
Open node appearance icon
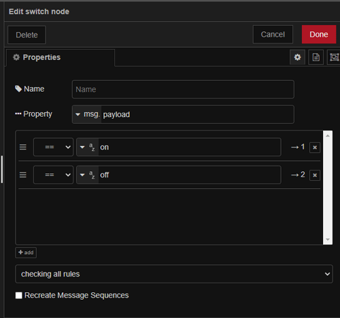pyautogui.click(x=334, y=57)
